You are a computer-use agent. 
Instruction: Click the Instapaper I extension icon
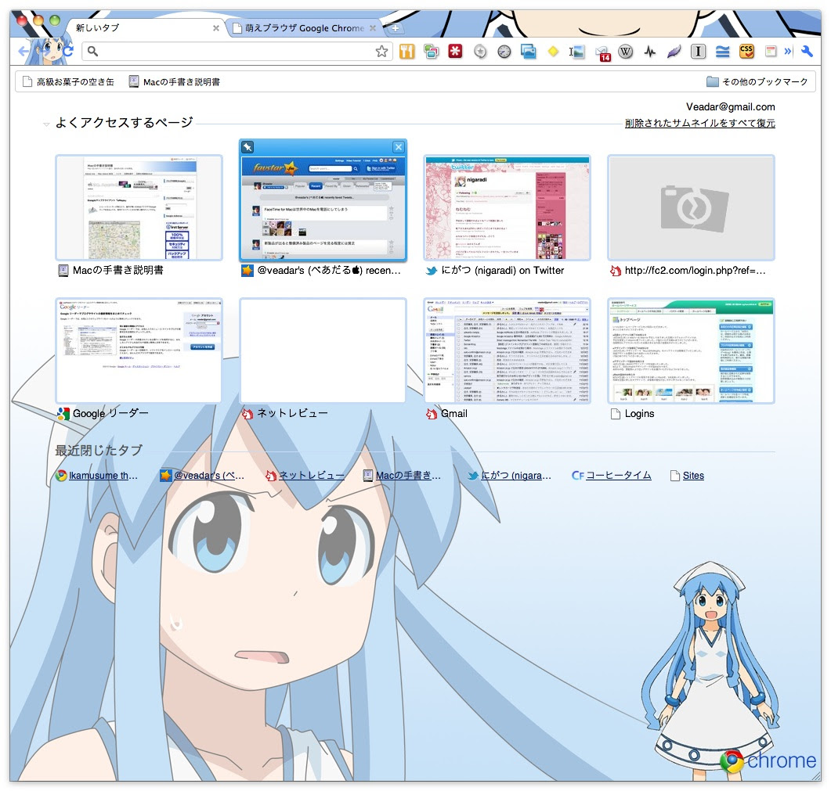(x=698, y=52)
